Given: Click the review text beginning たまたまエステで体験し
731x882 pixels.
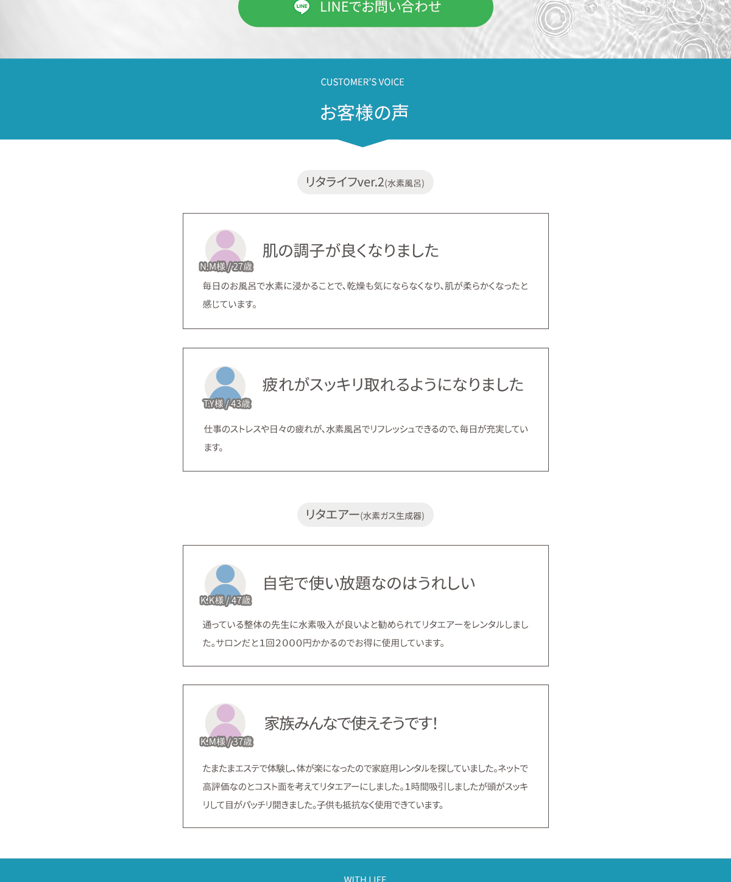Looking at the screenshot, I should [365, 786].
